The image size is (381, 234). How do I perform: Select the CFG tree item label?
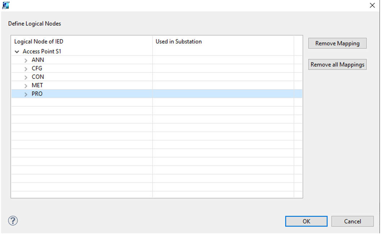(x=37, y=68)
